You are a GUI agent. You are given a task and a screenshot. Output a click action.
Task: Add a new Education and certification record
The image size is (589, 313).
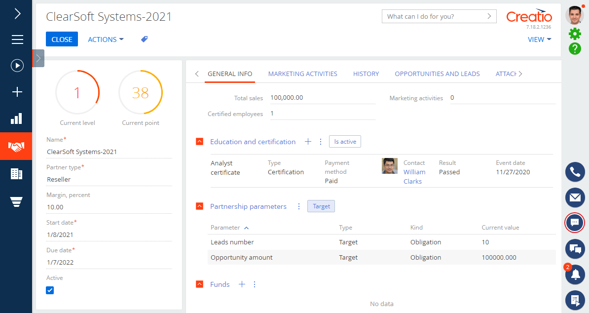click(308, 141)
